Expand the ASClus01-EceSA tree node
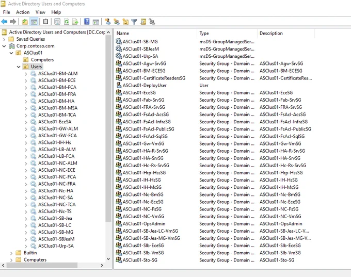 coord(26,122)
